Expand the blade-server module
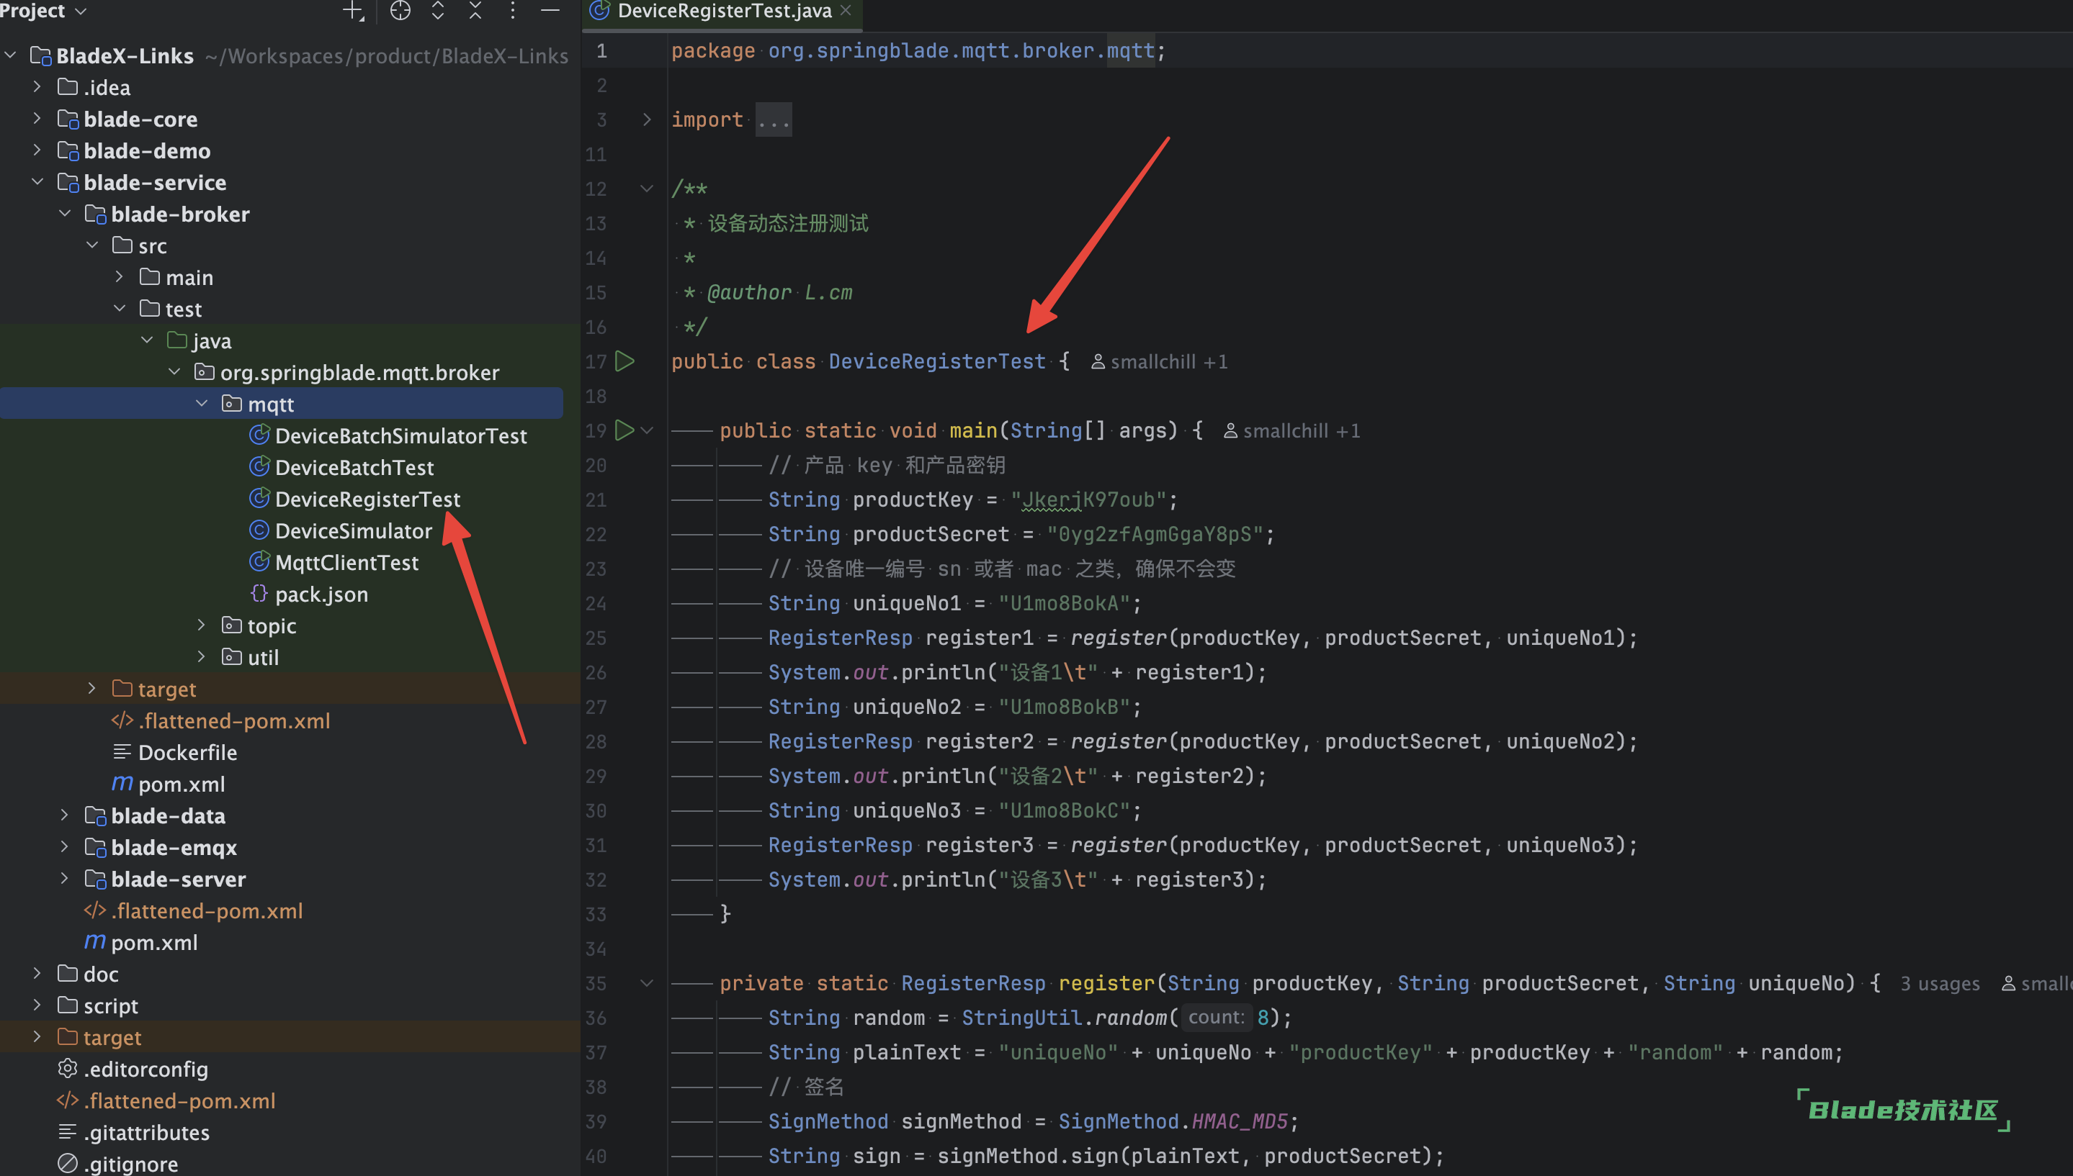 tap(65, 879)
